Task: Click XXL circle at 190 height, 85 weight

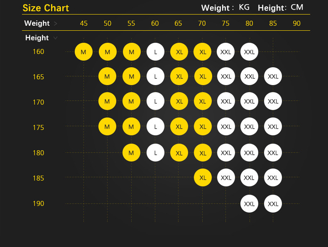Action: coord(273,204)
